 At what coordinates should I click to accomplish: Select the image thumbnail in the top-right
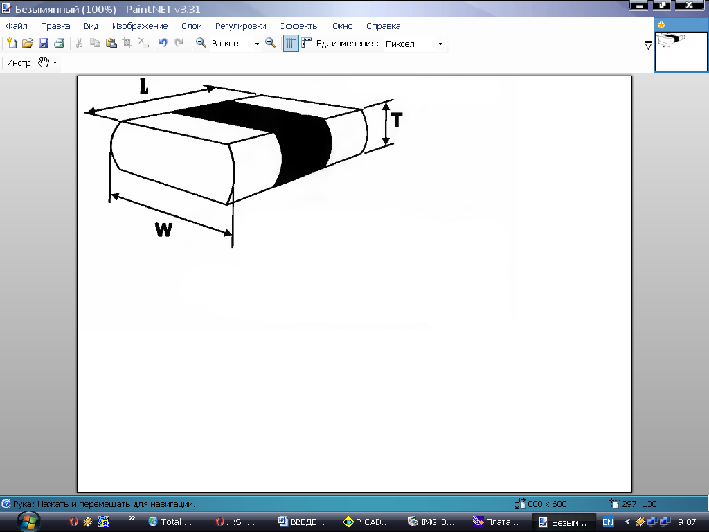[x=681, y=51]
